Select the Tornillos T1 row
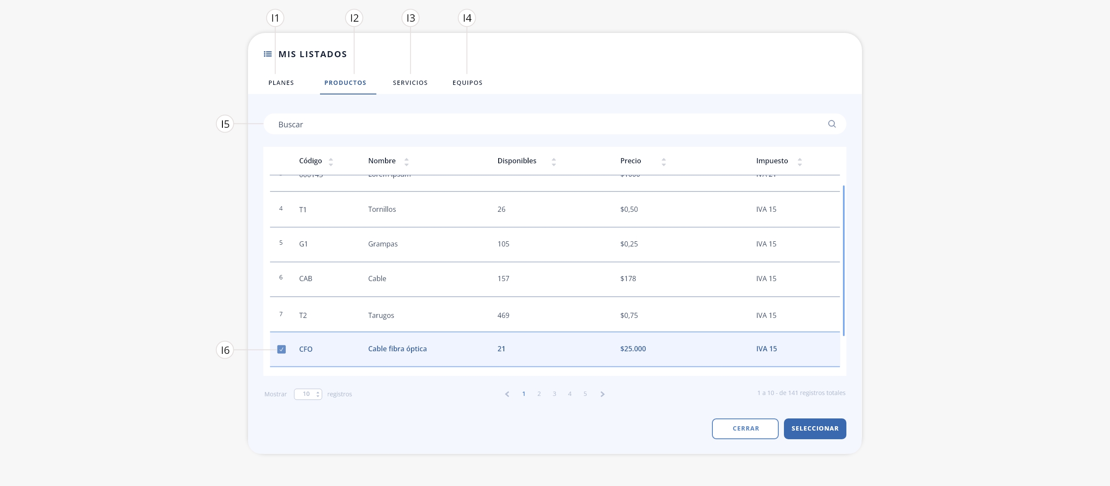Image resolution: width=1110 pixels, height=486 pixels. 555,209
